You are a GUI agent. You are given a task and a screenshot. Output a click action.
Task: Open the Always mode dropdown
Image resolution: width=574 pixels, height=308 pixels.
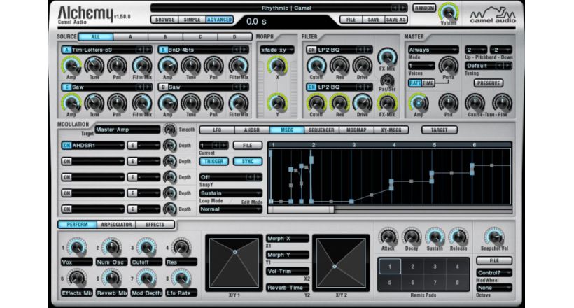point(433,50)
